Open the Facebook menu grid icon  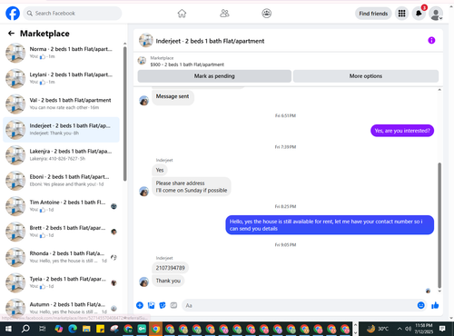[x=401, y=14]
